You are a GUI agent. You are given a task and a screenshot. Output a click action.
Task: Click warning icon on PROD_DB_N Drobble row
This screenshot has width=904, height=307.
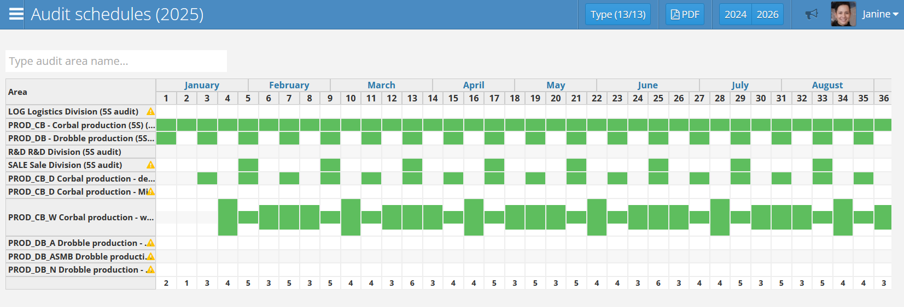pos(150,270)
